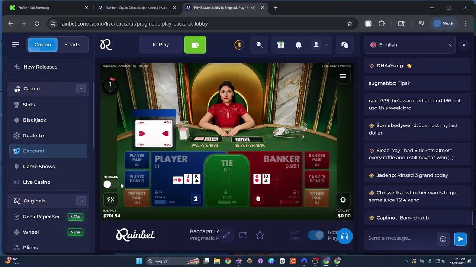Viewport: 476px width, 267px height.
Task: Open live support headset button
Action: pyautogui.click(x=345, y=236)
